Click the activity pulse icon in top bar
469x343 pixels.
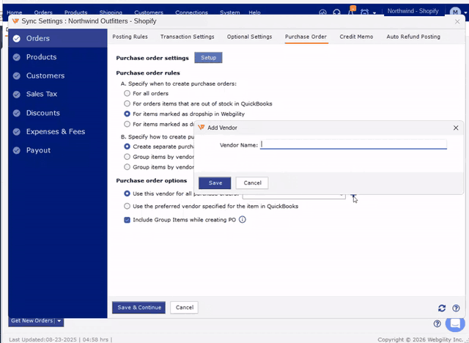(322, 12)
